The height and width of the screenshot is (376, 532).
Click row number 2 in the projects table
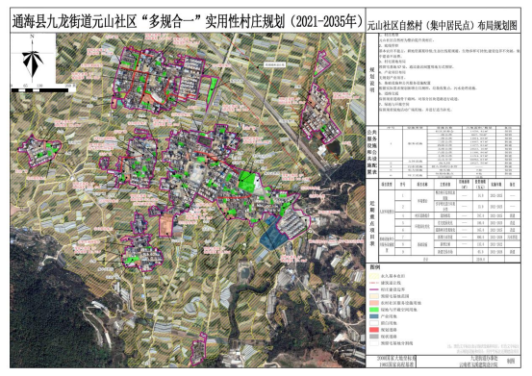(x=403, y=206)
